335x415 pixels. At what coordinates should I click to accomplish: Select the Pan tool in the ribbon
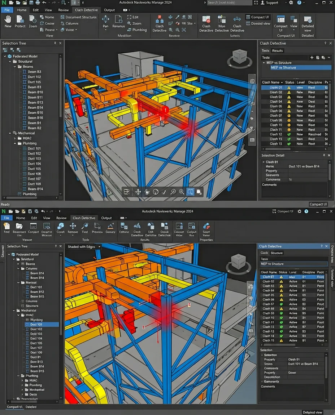click(x=105, y=22)
